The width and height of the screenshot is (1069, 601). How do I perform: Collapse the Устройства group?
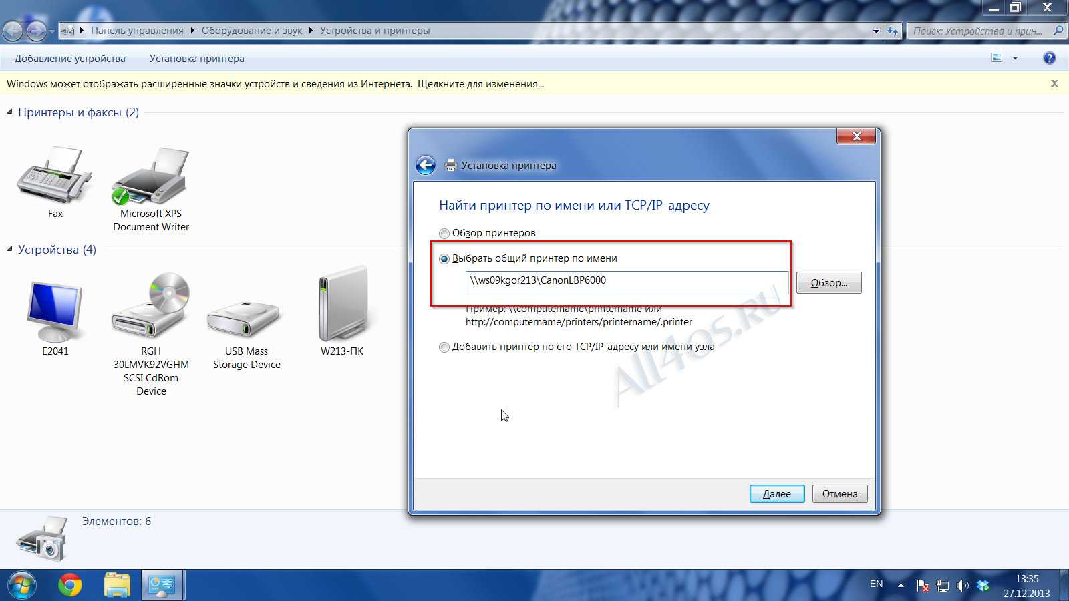[x=9, y=249]
